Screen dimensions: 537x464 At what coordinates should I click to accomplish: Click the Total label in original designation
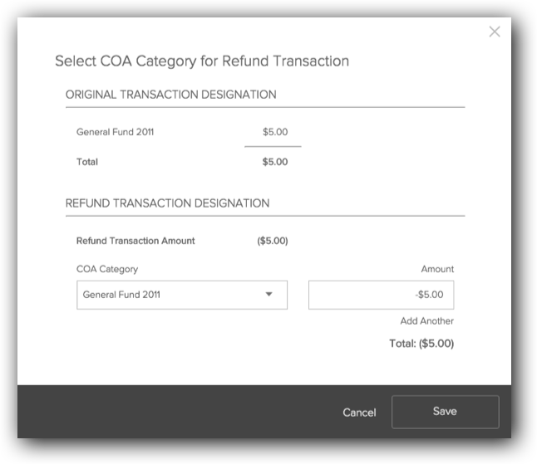(x=87, y=162)
